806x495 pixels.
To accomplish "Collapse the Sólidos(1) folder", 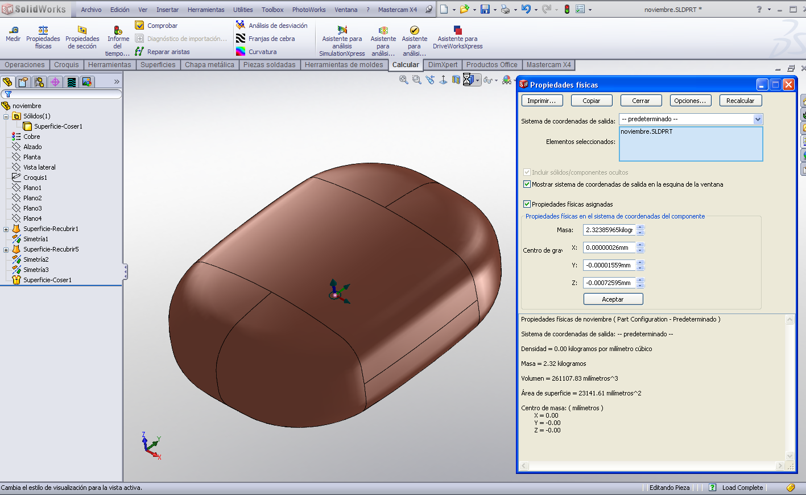I will 6,116.
